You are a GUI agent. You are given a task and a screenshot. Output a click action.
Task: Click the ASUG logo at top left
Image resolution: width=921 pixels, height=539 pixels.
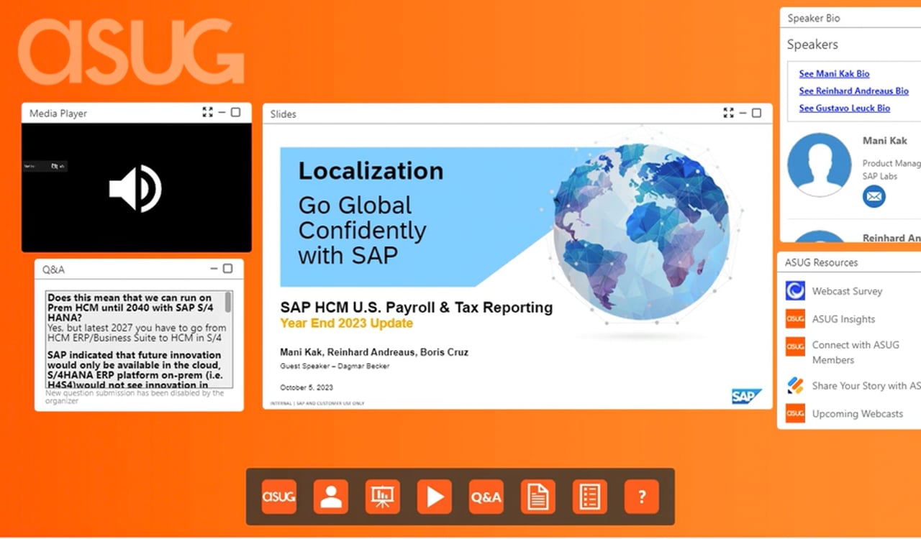pyautogui.click(x=132, y=51)
